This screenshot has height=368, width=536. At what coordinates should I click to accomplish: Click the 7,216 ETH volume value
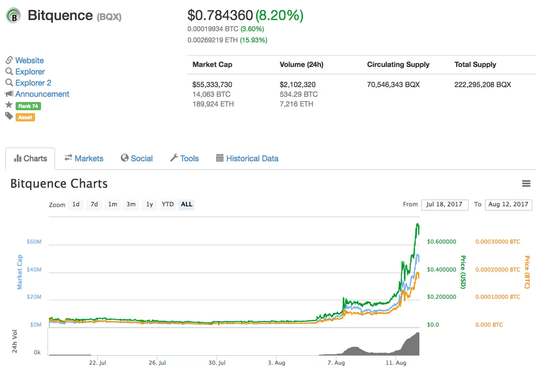(x=296, y=104)
